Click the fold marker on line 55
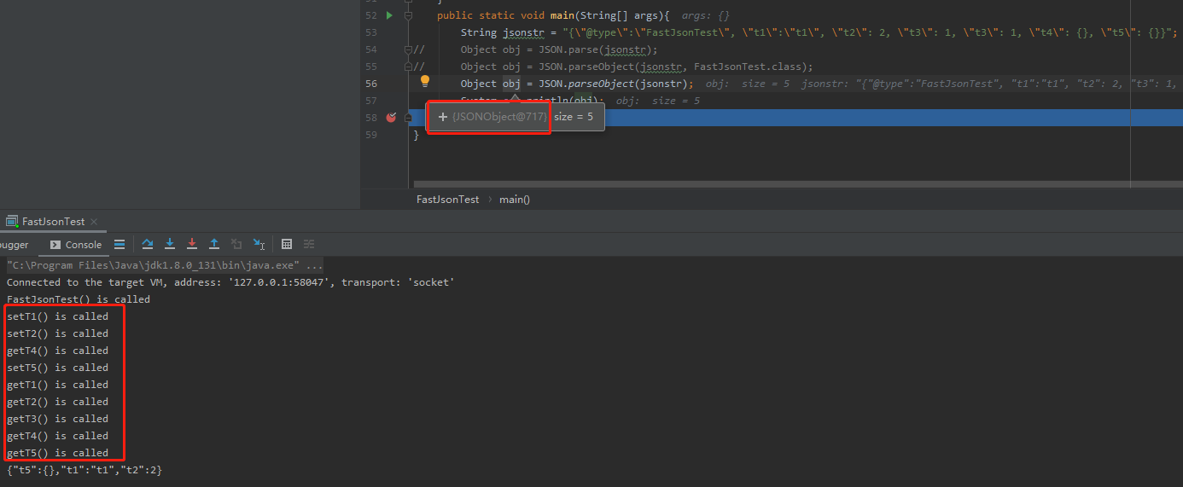This screenshot has width=1183, height=487. 408,67
